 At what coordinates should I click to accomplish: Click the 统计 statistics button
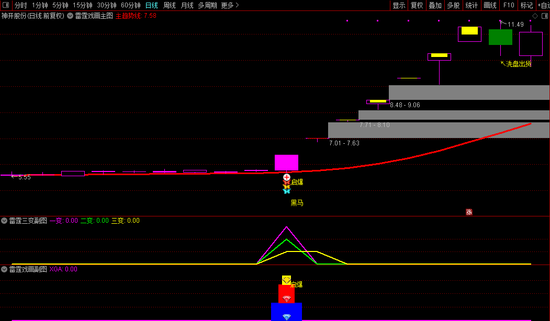(472, 5)
